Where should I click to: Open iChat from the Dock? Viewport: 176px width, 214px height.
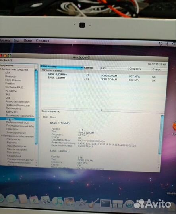(x=11, y=199)
